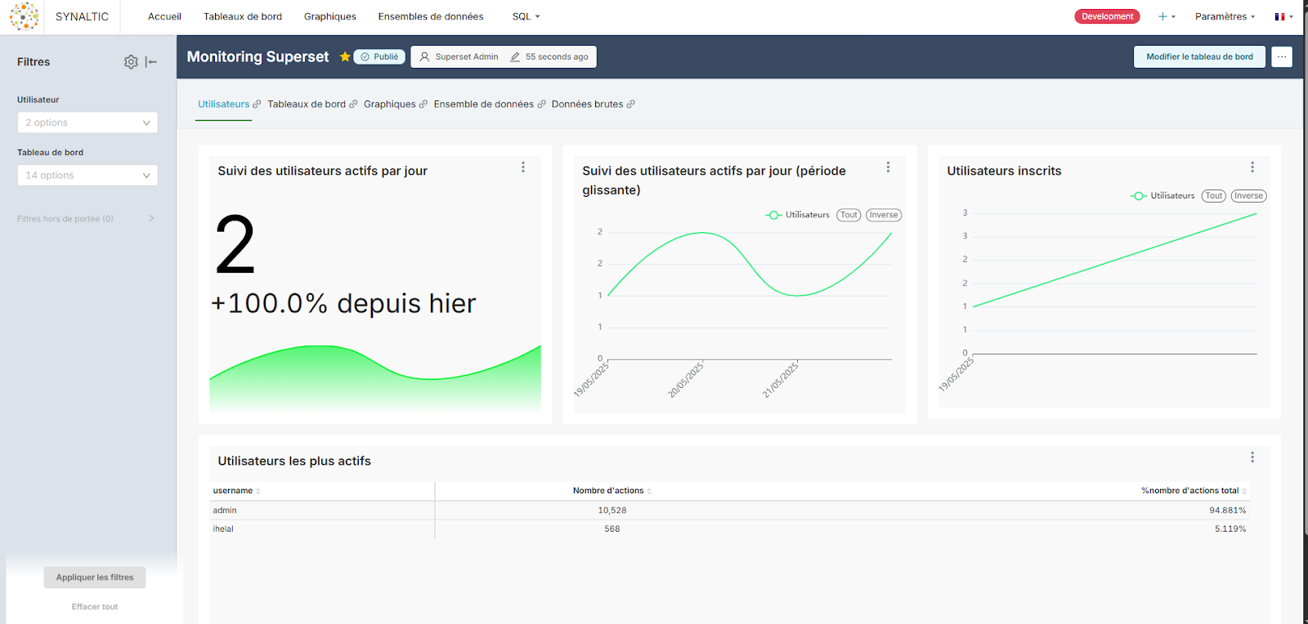Click the Publié status badge
Screen dimensions: 1308x624
[379, 56]
